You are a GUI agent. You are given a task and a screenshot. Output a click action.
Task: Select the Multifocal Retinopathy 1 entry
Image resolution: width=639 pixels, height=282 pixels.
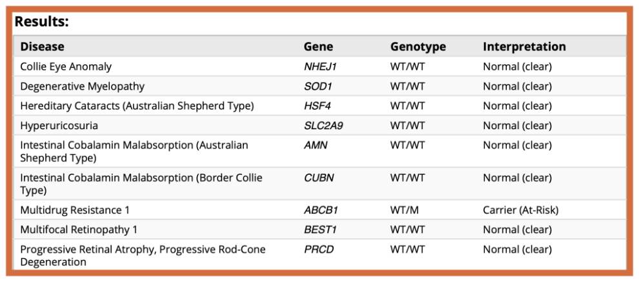tap(79, 229)
